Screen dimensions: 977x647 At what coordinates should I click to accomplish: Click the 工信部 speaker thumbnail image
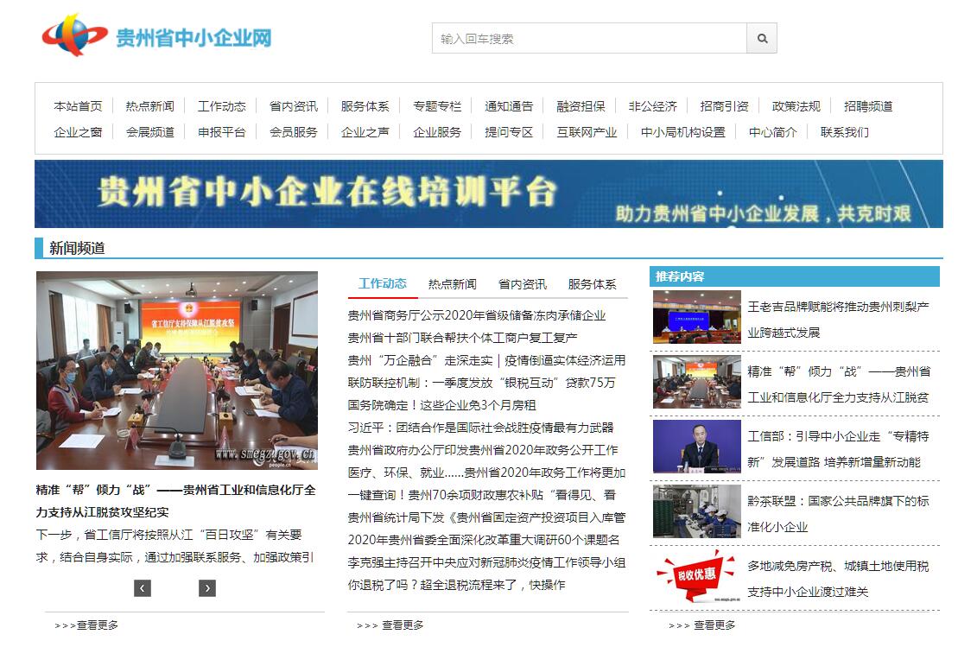click(696, 447)
